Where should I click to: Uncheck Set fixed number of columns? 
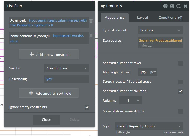[x=181, y=91]
